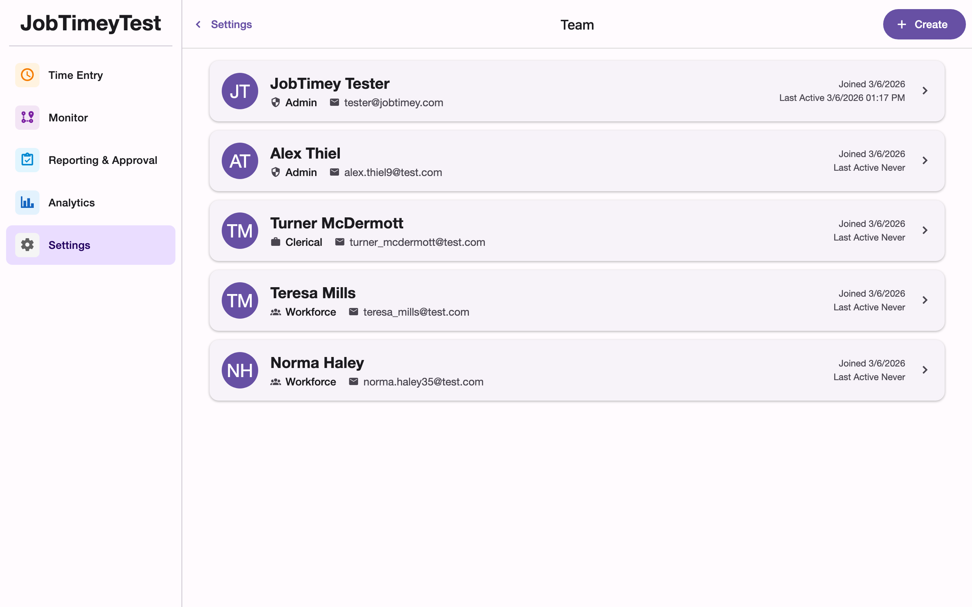Image resolution: width=972 pixels, height=607 pixels.
Task: Click the back arrow next to Settings
Action: (x=197, y=24)
